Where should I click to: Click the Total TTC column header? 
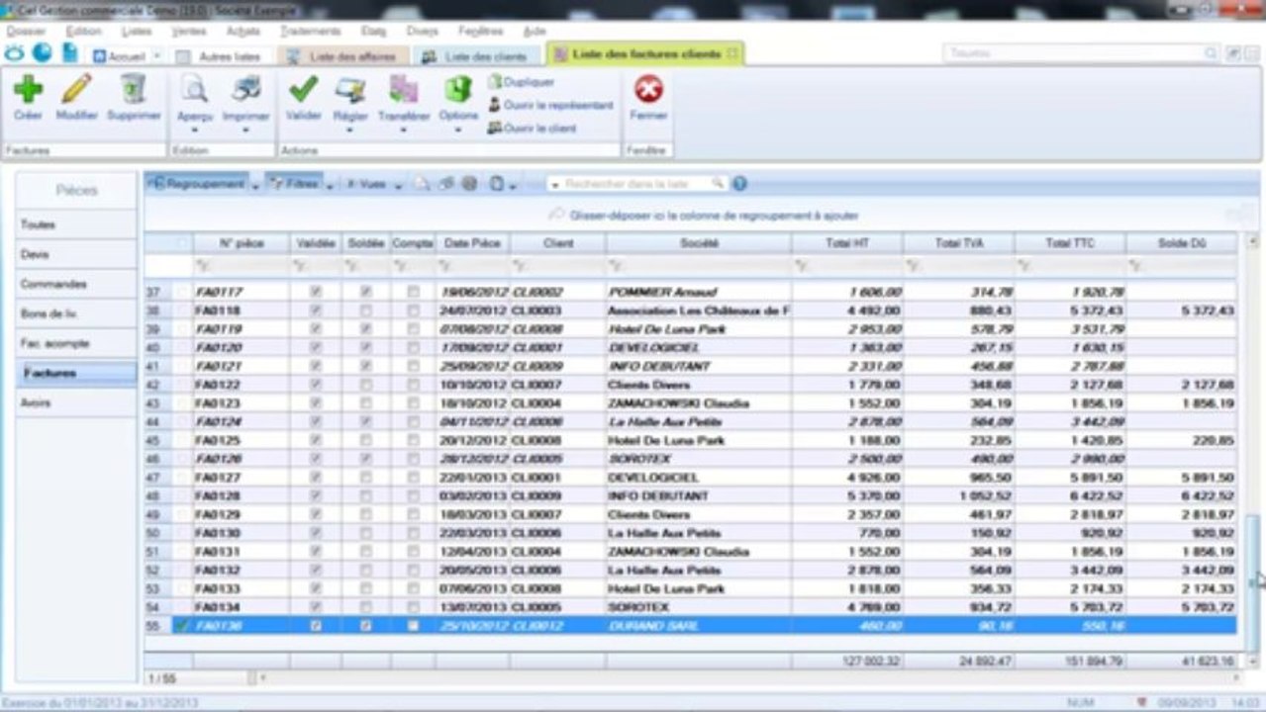point(1070,243)
